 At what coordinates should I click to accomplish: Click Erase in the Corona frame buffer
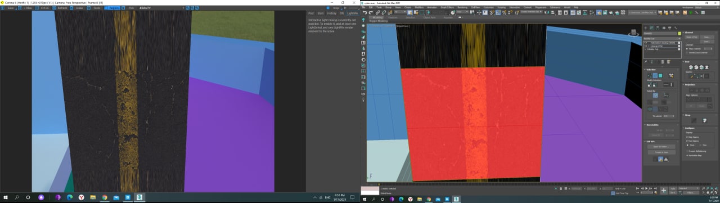[78, 8]
